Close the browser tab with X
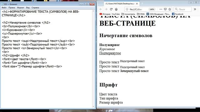This screenshot has width=200, height=112. [x=137, y=4]
